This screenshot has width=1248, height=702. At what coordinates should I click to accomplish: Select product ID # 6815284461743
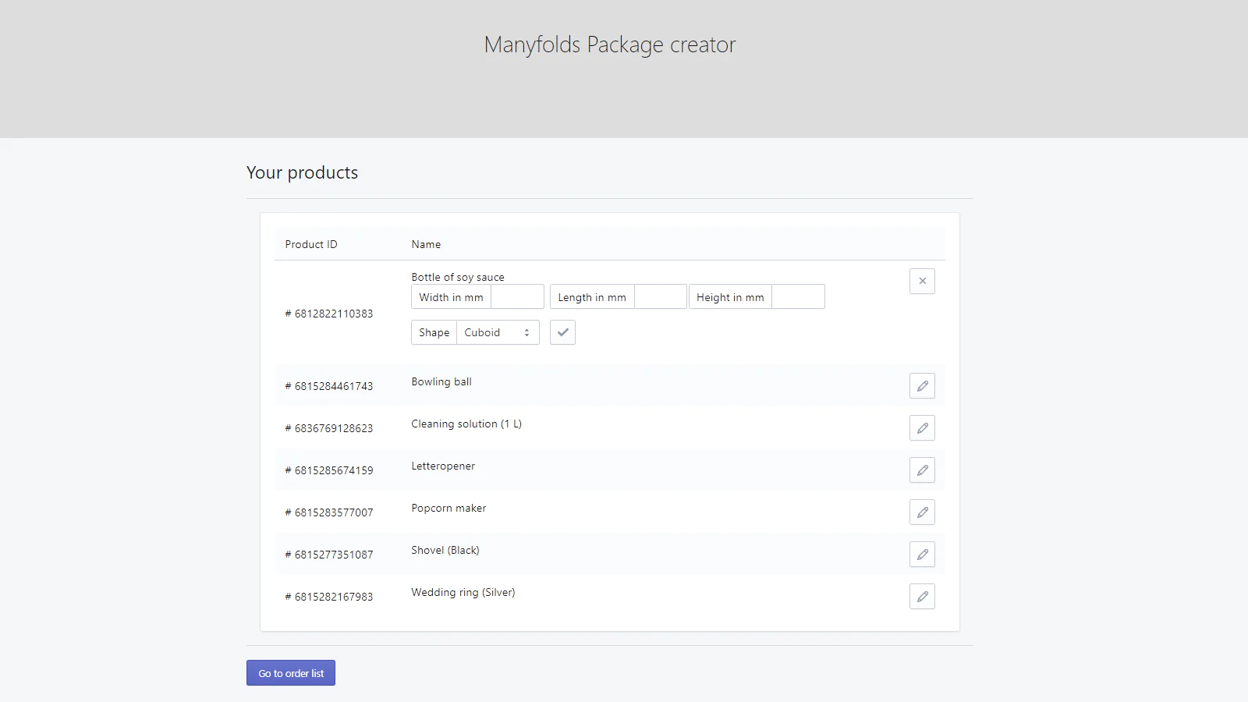(x=329, y=386)
